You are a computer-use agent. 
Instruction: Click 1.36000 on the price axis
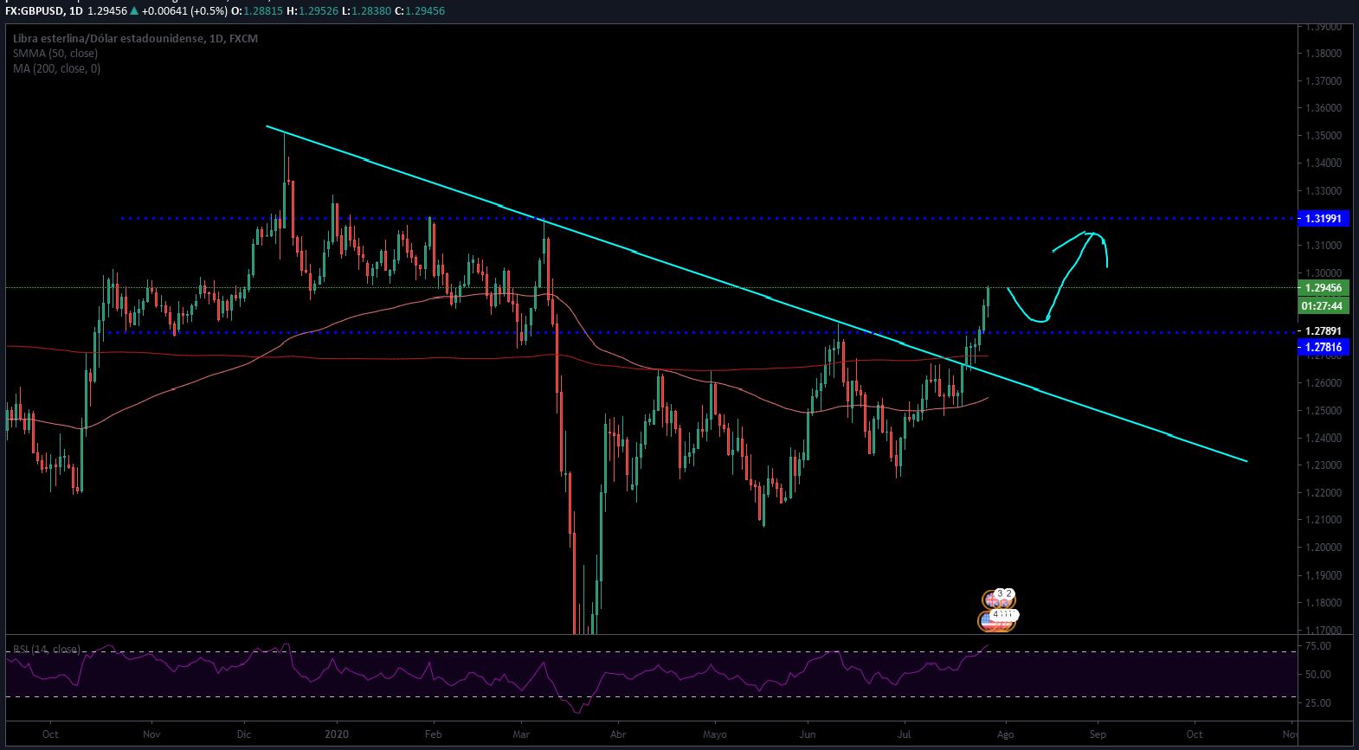pyautogui.click(x=1324, y=108)
